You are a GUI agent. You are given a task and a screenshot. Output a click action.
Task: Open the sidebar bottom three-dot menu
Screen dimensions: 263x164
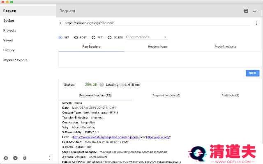coord(50,158)
